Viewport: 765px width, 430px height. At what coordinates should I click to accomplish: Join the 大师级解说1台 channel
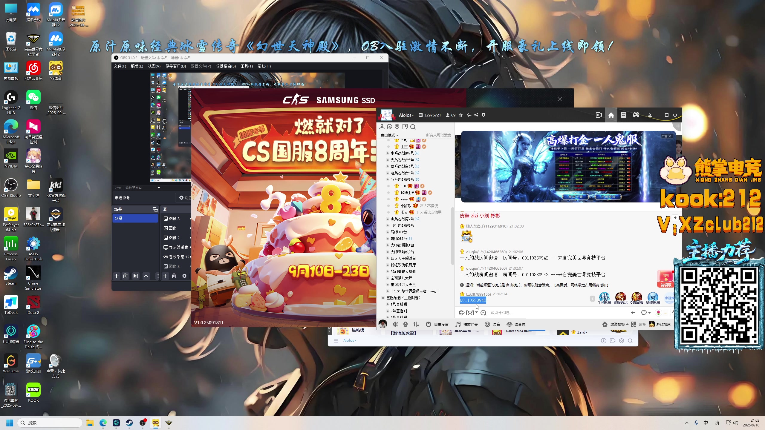402,245
